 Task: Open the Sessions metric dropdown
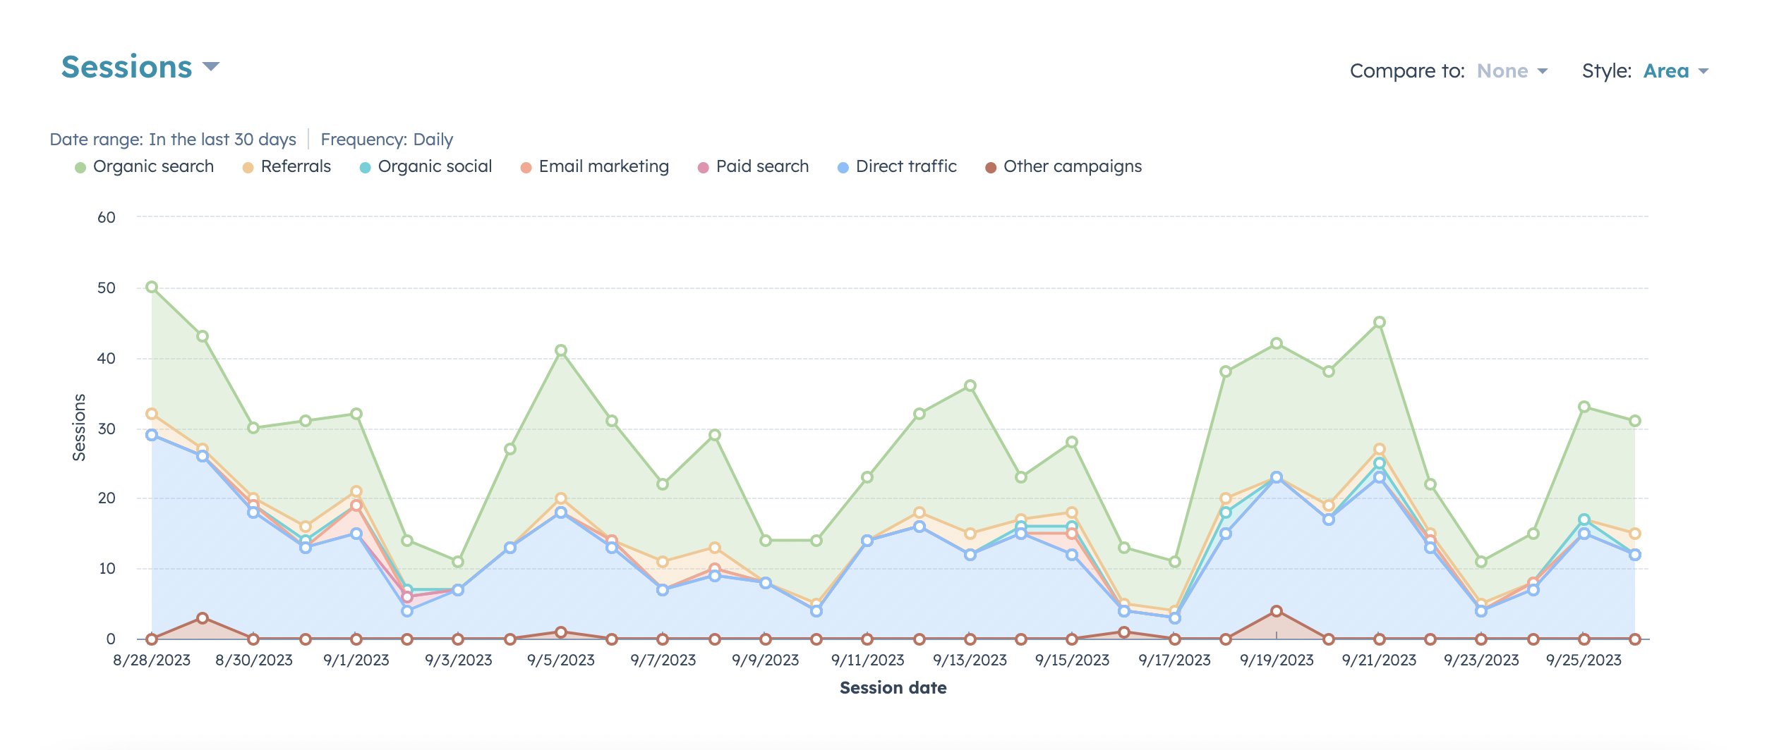[140, 68]
